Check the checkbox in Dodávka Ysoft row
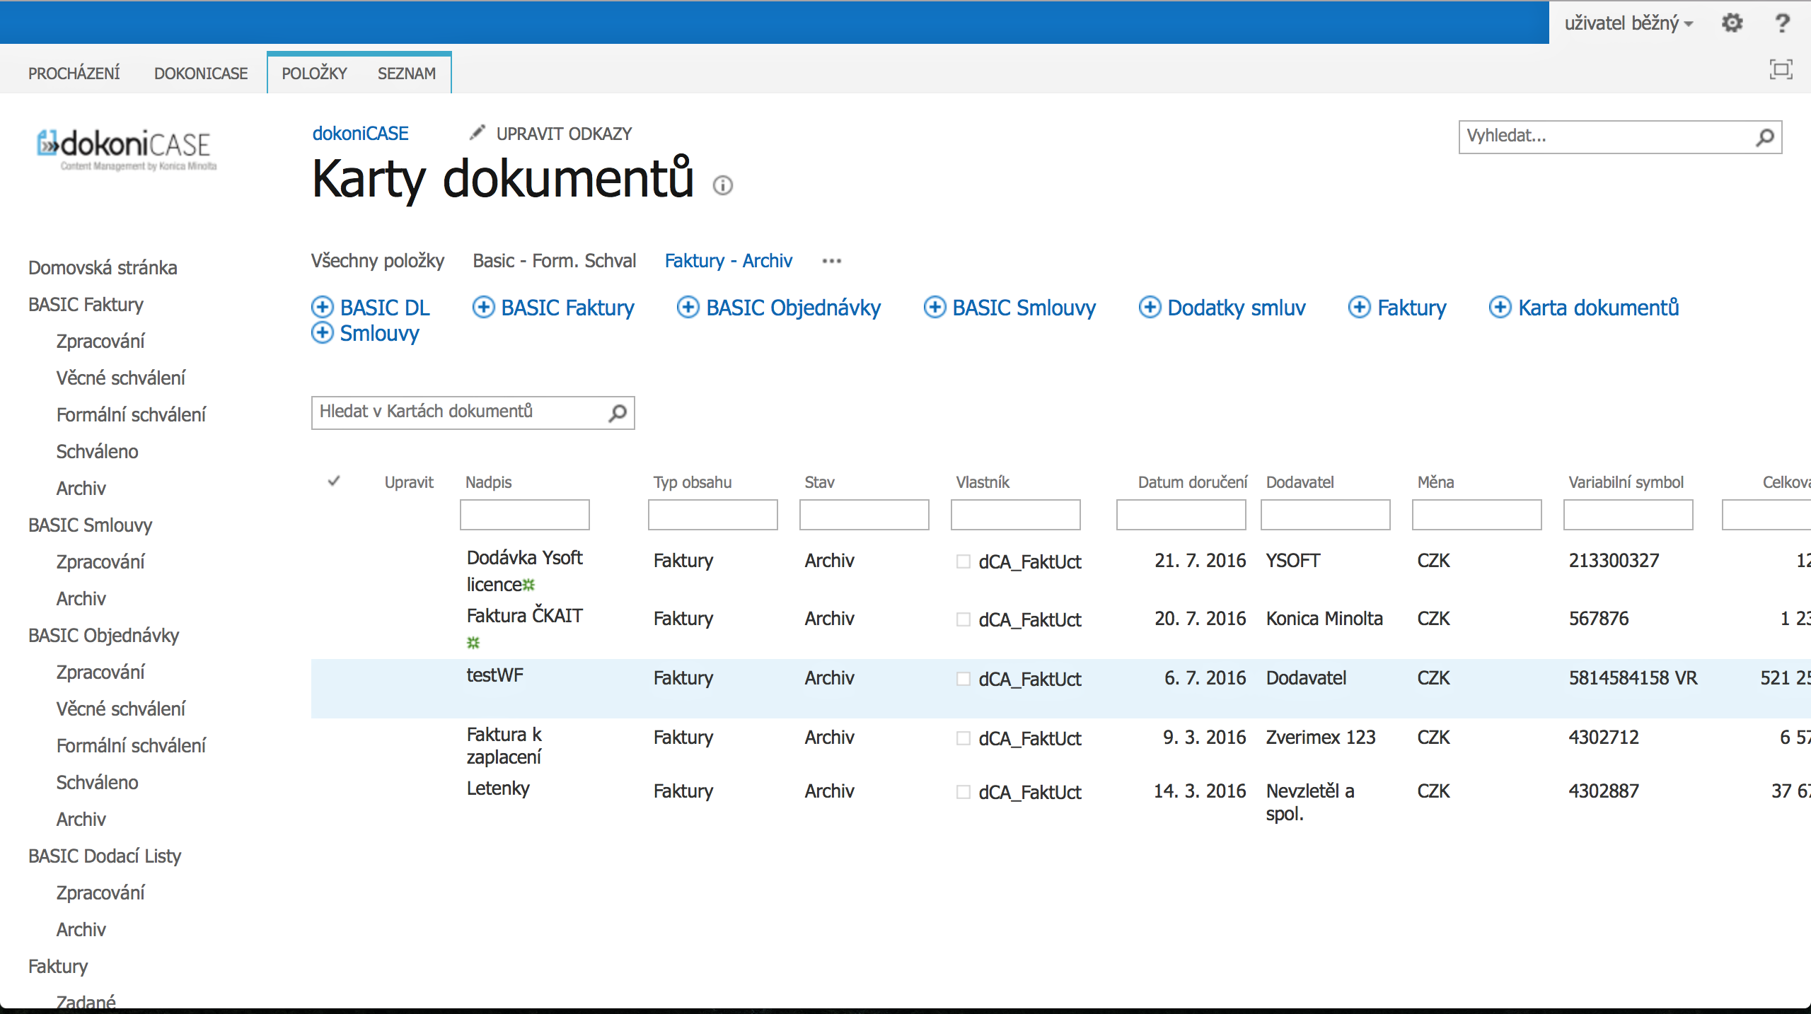Screen dimensions: 1811x1014 pyautogui.click(x=963, y=561)
